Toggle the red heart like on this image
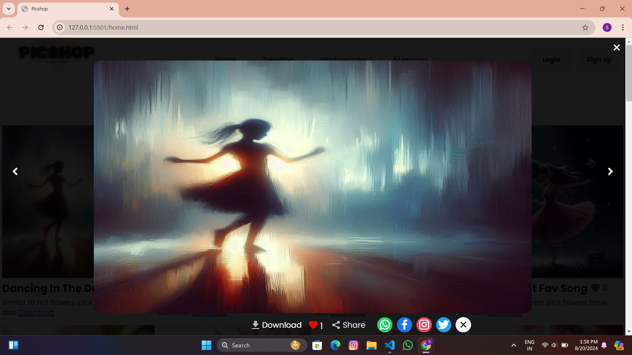 pyautogui.click(x=313, y=325)
